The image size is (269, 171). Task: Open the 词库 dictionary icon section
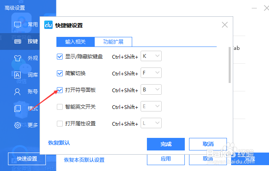click(18, 75)
